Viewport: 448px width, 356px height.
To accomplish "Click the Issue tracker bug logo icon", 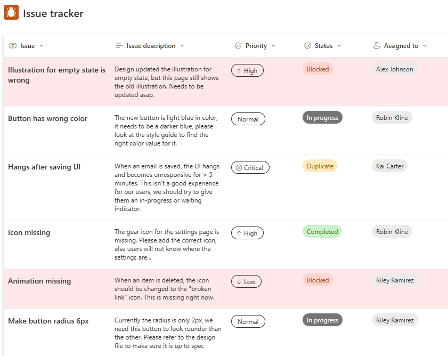I will [11, 12].
